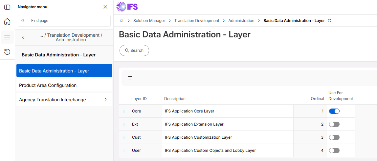Click the main page title heading
The image size is (377, 161).
tap(185, 34)
